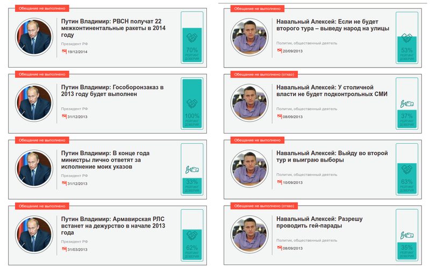430x271 pixels.
Task: Click handshake icon in 70% trust rating
Action: point(192,38)
